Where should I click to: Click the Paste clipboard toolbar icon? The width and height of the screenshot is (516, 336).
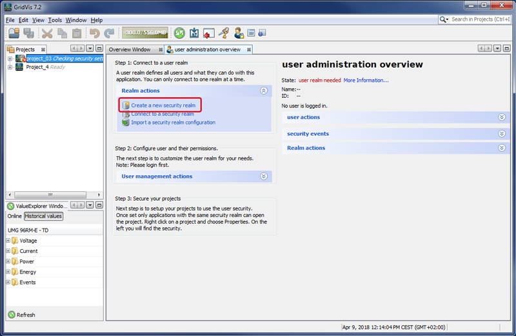77,33
